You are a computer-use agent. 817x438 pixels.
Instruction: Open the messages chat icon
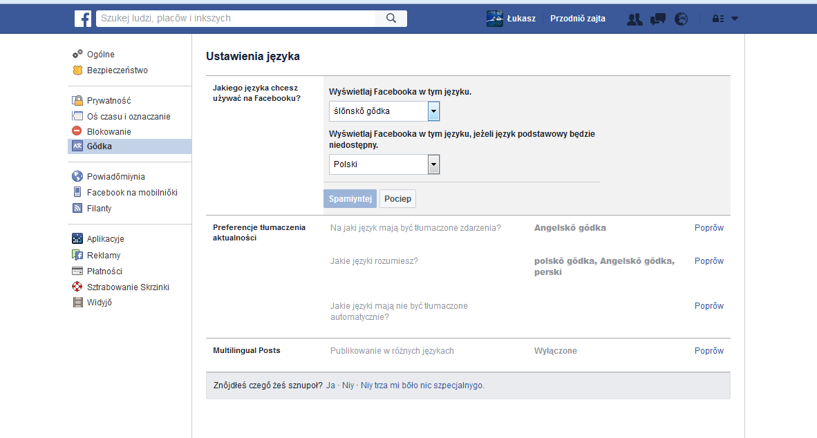[x=657, y=19]
